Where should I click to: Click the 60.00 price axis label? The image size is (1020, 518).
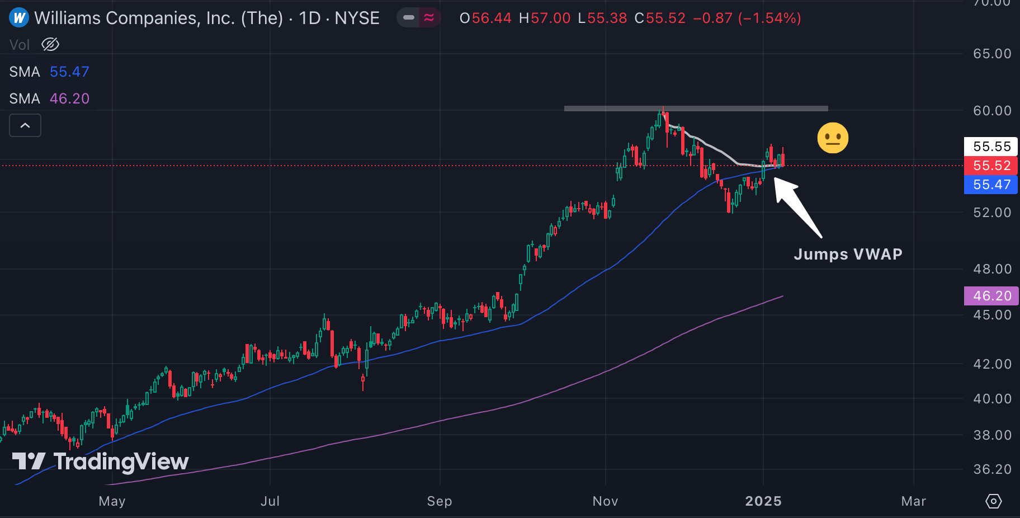(993, 111)
